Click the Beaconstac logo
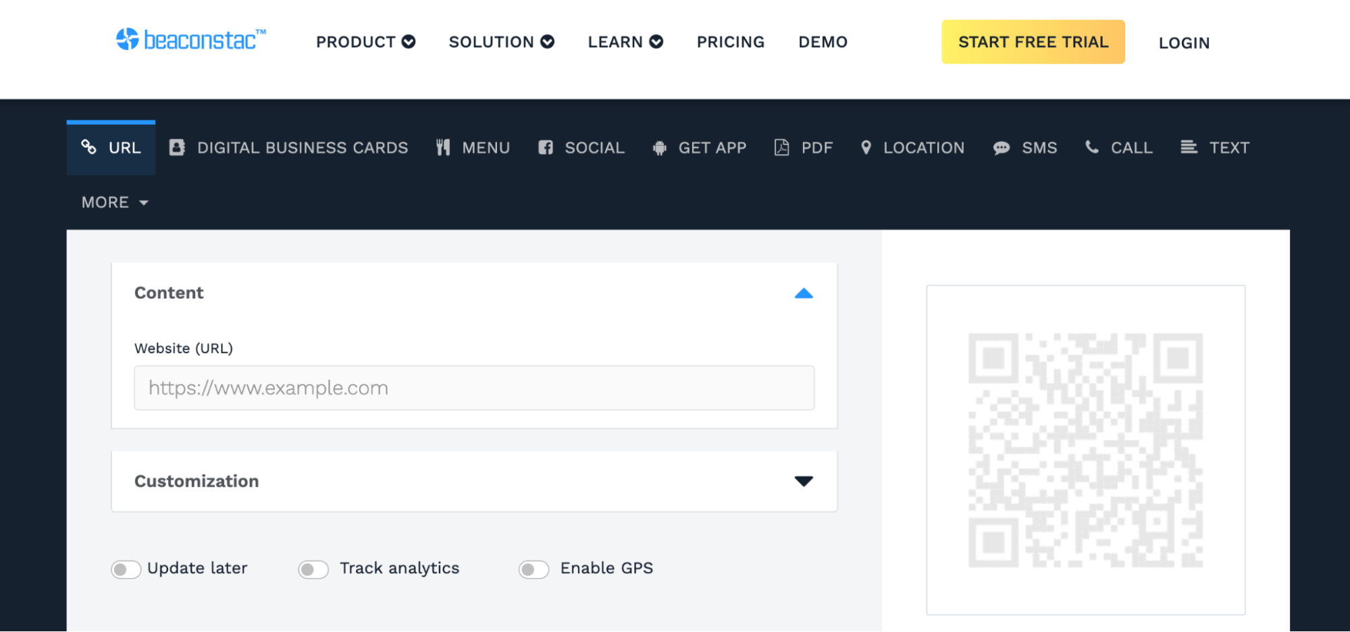Screen dimensions: 1350x632 point(191,40)
